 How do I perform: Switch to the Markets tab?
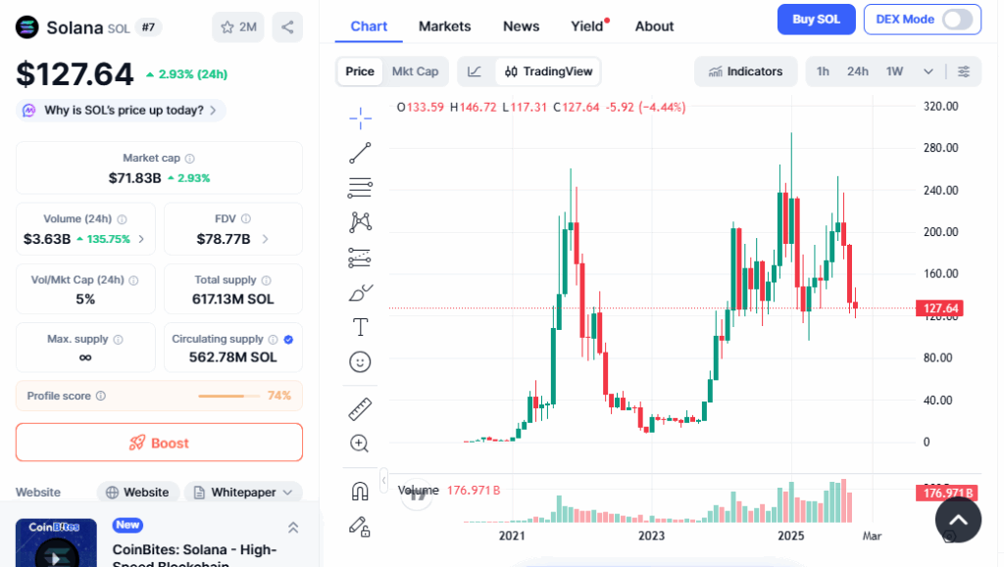tap(444, 26)
